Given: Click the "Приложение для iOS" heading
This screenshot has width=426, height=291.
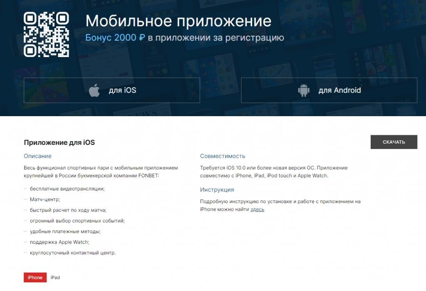Looking at the screenshot, I should point(59,142).
